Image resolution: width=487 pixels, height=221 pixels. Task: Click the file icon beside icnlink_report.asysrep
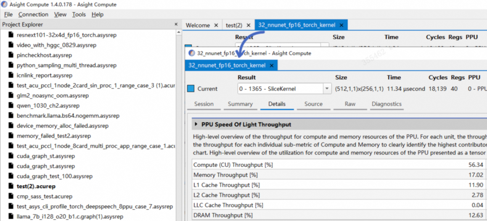(11, 76)
